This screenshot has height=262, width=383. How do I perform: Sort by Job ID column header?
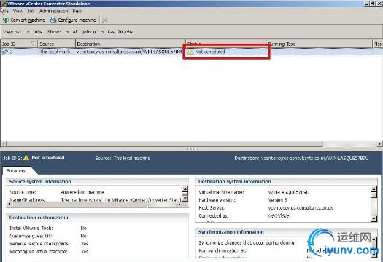(x=19, y=44)
